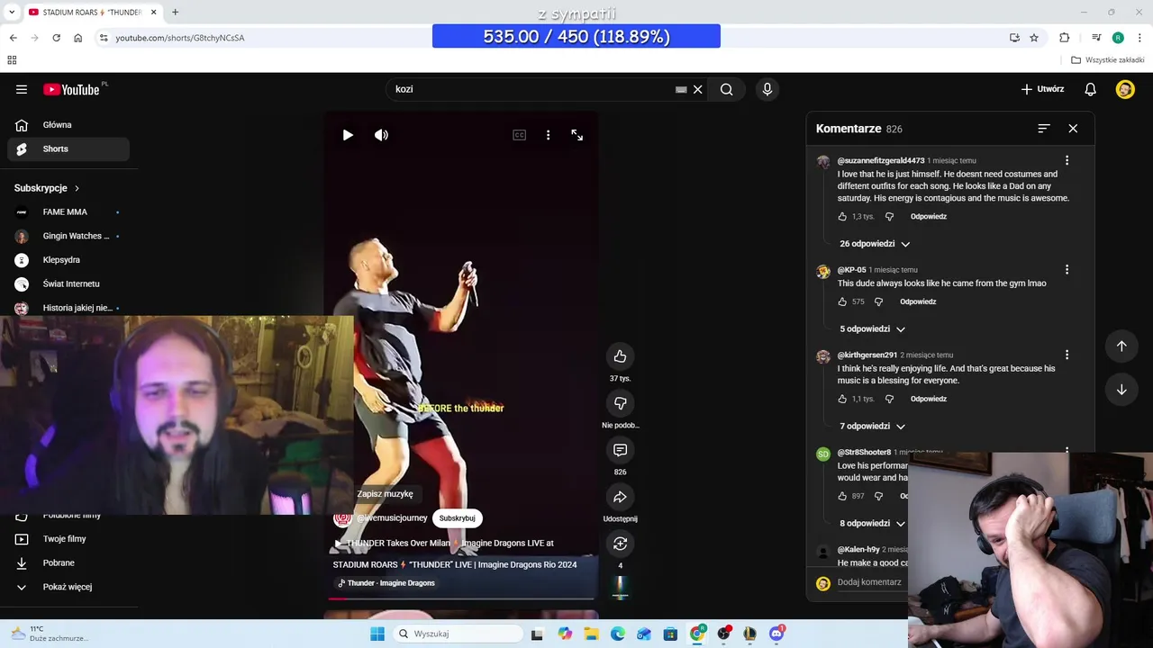The width and height of the screenshot is (1153, 648).
Task: Expand 26 odpowiedzi replies
Action: point(875,244)
